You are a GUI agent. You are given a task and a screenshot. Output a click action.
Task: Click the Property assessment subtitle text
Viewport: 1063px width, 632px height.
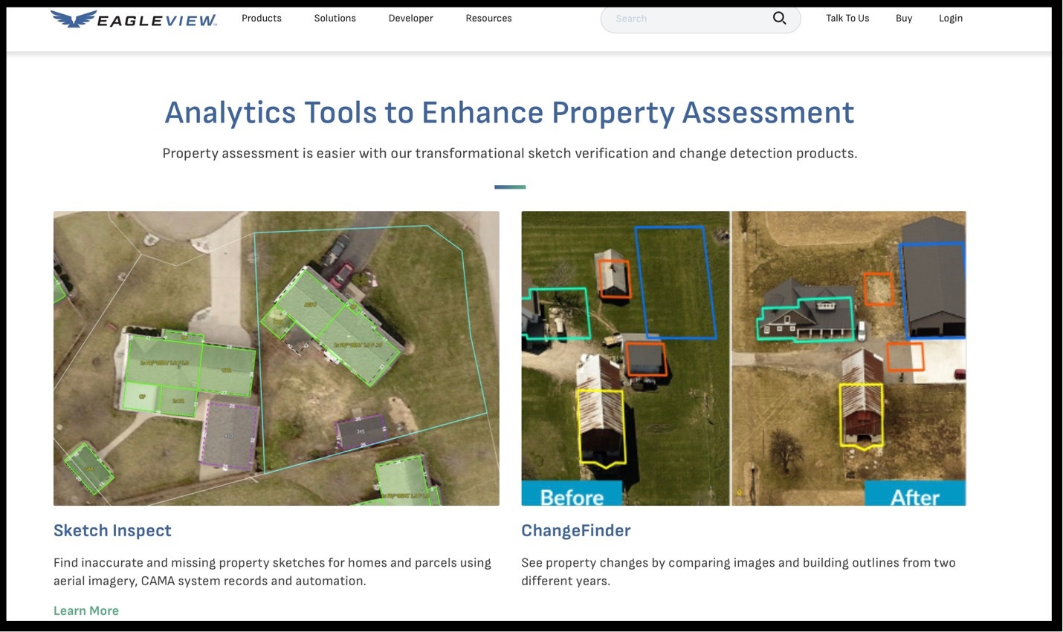(510, 153)
